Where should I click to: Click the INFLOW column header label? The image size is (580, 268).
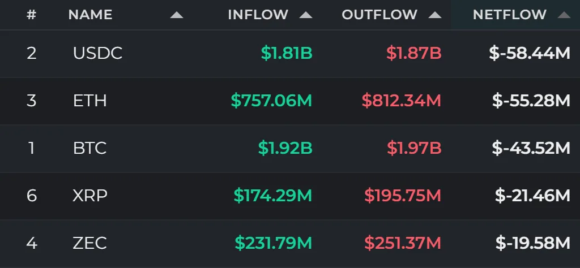[x=258, y=15]
